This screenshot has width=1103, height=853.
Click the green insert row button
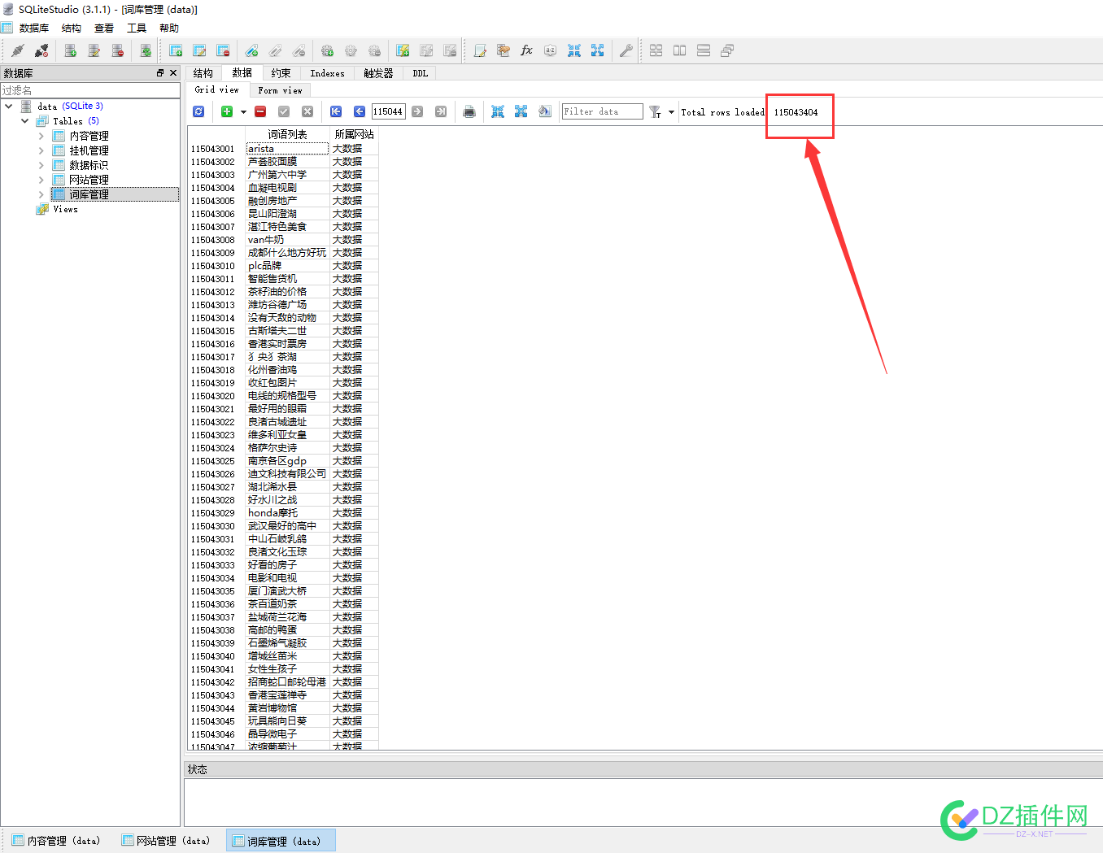click(227, 111)
